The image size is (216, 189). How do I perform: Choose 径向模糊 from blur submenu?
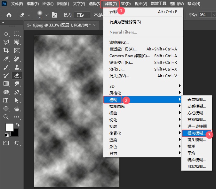click(x=196, y=133)
